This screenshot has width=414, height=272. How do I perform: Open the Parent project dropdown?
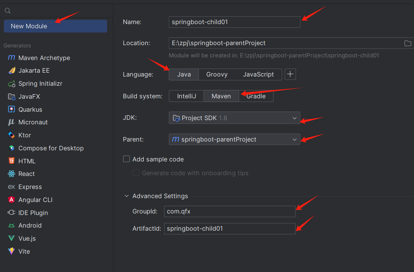(234, 140)
